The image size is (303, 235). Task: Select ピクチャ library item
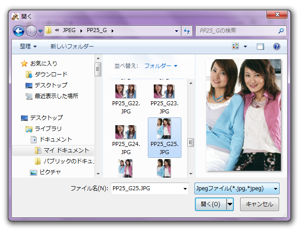pos(50,172)
